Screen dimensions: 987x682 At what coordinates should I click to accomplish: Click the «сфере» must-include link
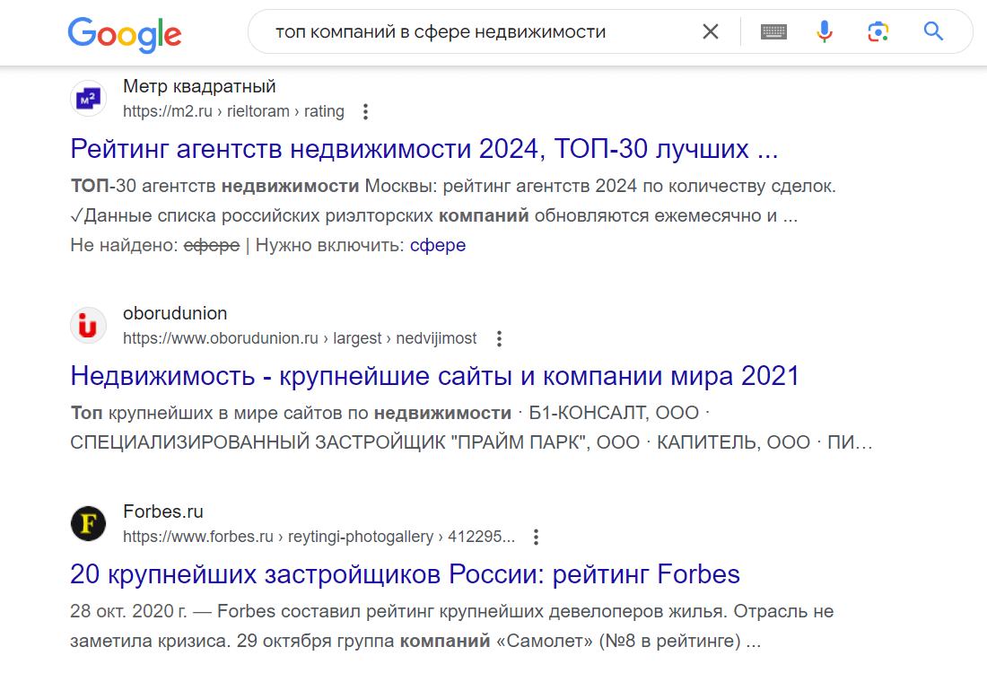[x=438, y=245]
